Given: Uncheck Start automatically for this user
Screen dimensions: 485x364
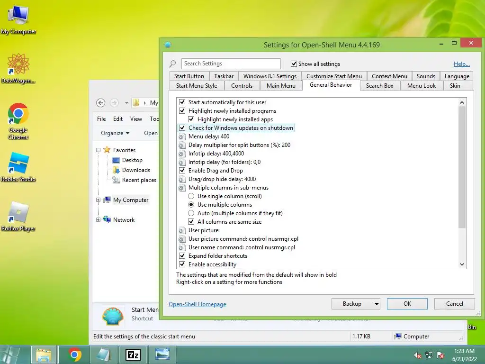Looking at the screenshot, I should point(182,102).
